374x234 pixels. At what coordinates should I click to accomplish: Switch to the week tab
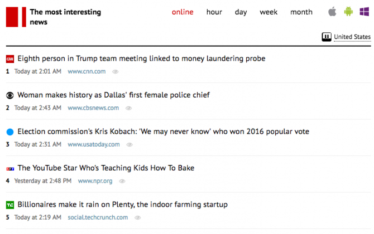tap(268, 12)
